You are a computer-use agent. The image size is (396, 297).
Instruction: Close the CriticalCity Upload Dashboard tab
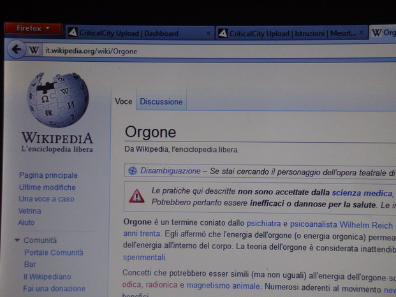point(208,33)
